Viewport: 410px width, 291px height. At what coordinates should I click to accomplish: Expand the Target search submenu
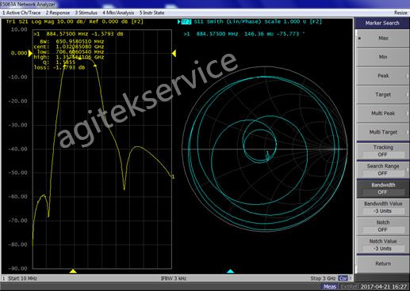(x=383, y=95)
